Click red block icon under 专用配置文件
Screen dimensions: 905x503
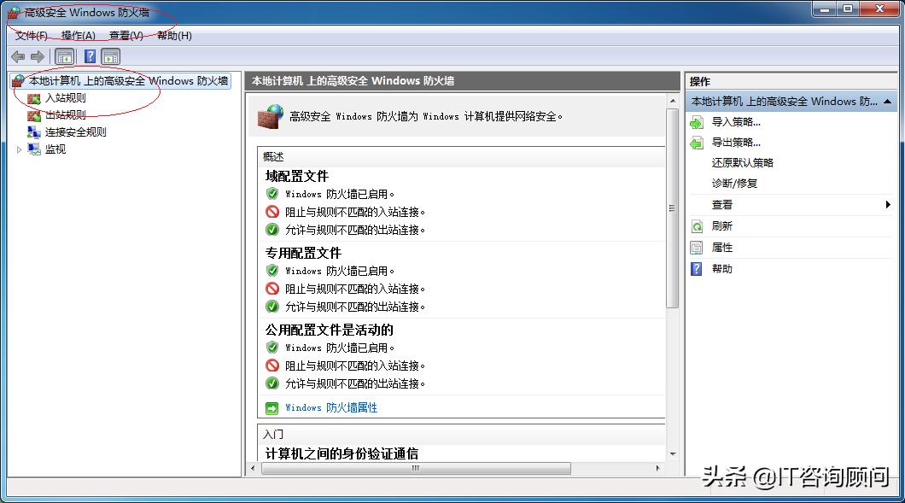click(271, 288)
